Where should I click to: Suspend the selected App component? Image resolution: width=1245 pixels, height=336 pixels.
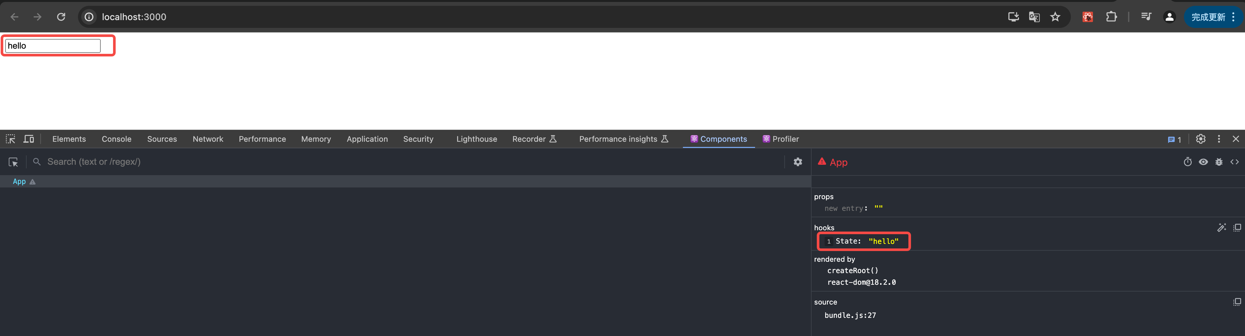[x=1187, y=162]
